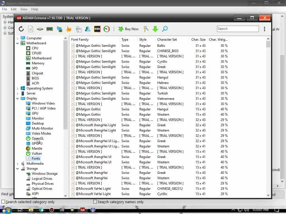Open the Monitor tree item
This screenshot has width=286, height=214.
click(x=38, y=118)
